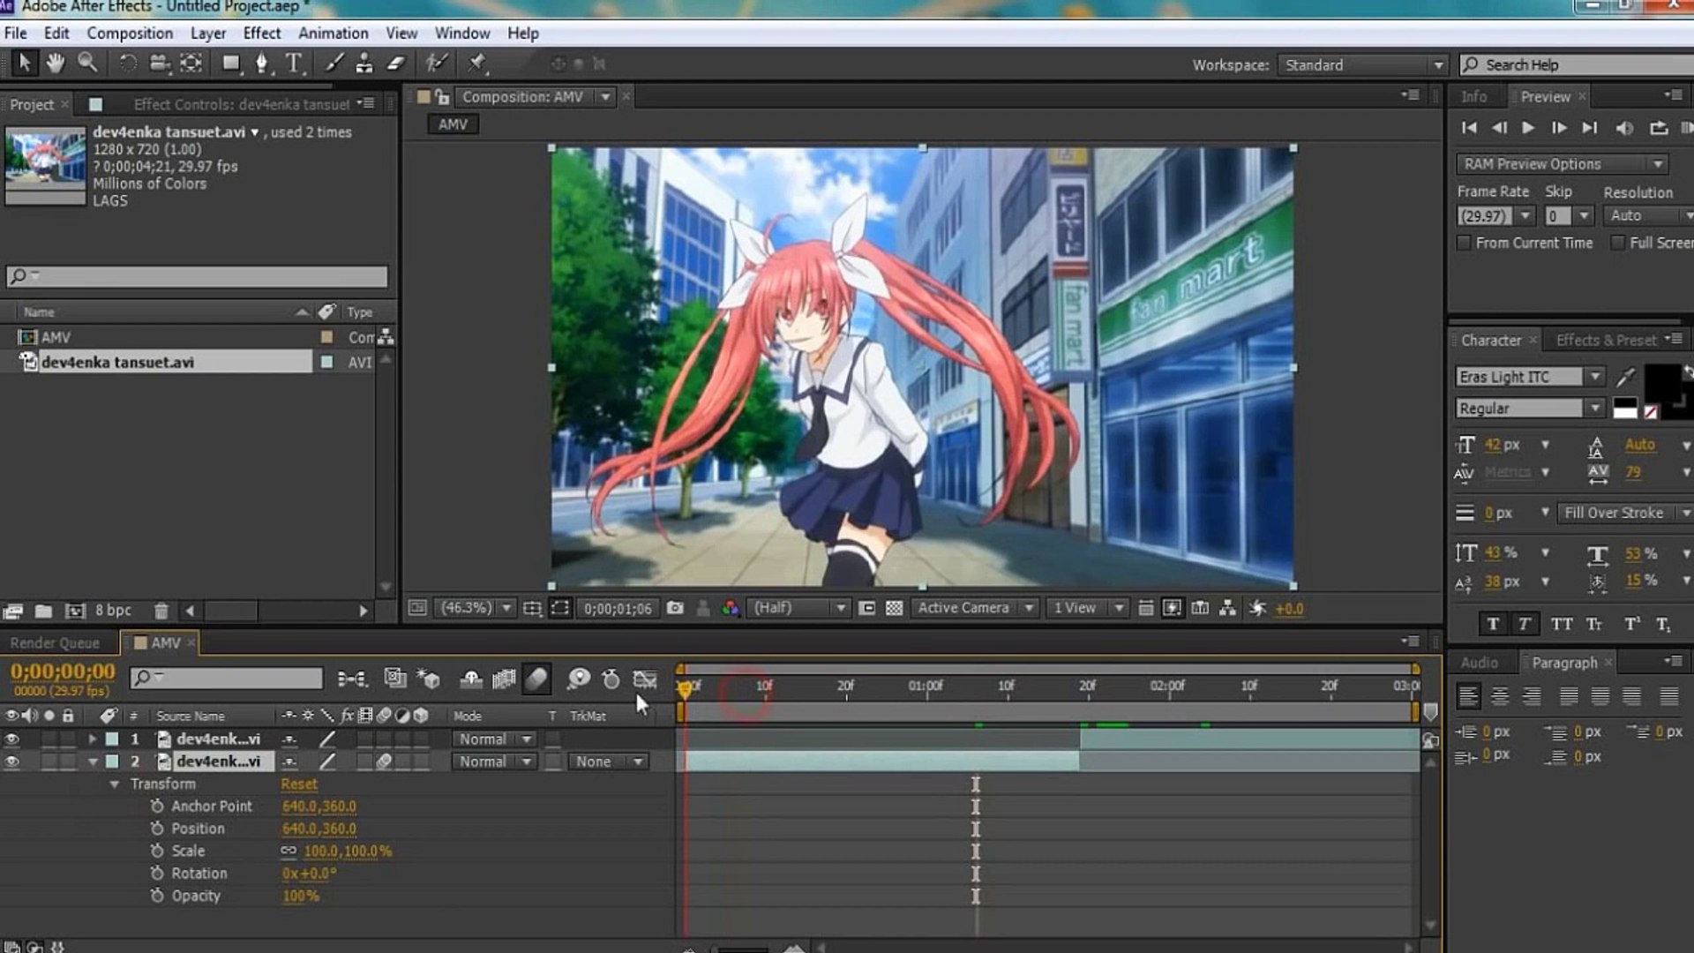Hide layer 1 dev4enk...vi with eye toggle
Viewport: 1694px width, 953px height.
[12, 739]
